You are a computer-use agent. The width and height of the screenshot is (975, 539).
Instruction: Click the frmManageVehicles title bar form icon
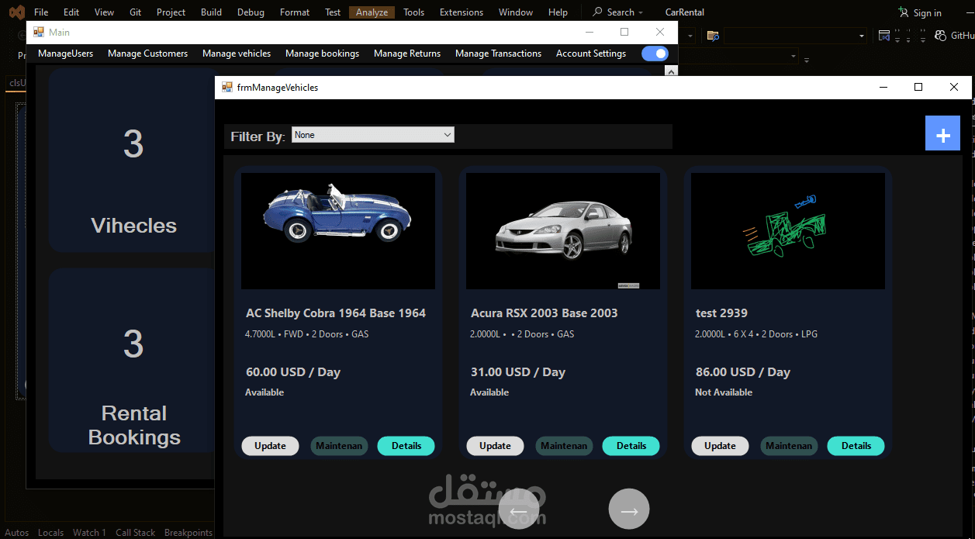tap(227, 87)
